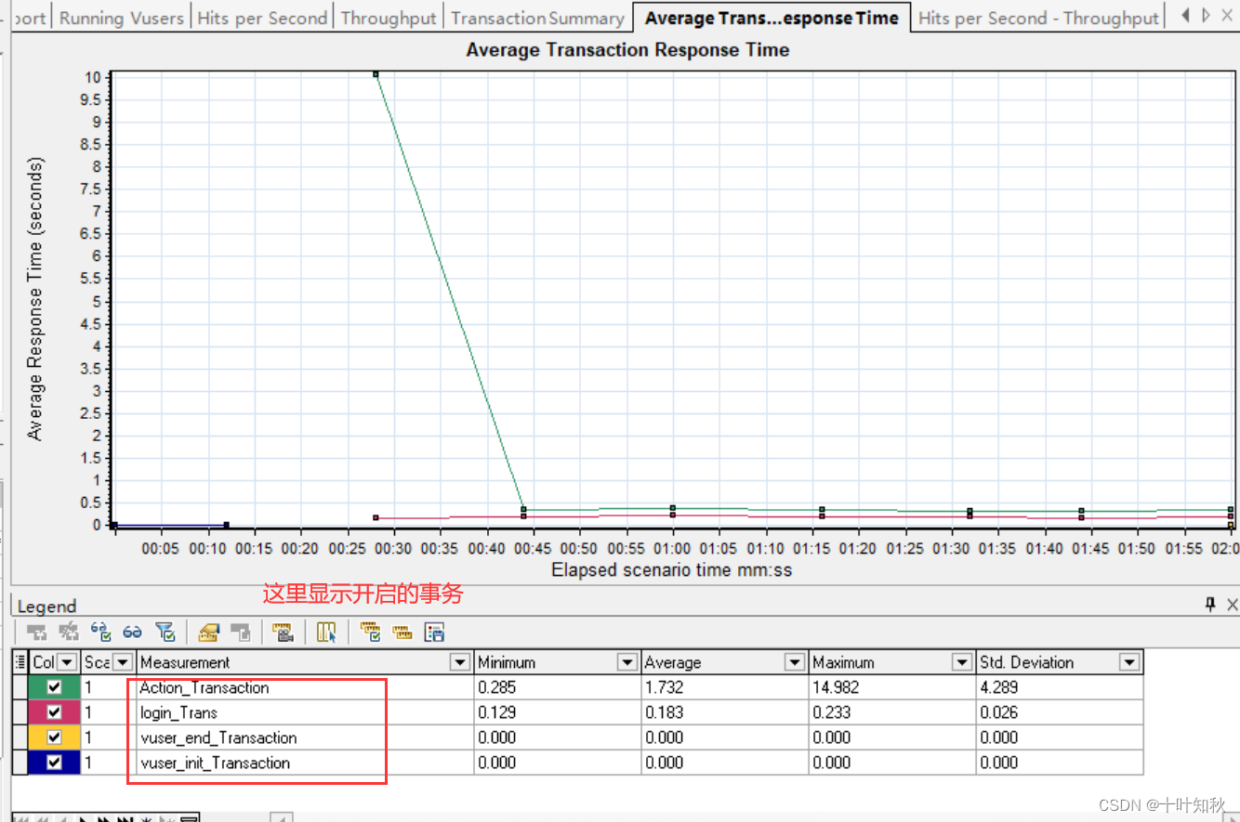Uncheck the vuser_init_Transaction checkbox
This screenshot has height=822, width=1240.
pos(54,763)
